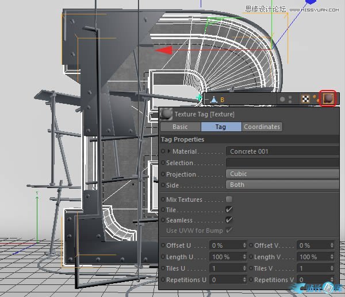
Task: Expand the Material disclosure triangle
Action: coord(169,151)
